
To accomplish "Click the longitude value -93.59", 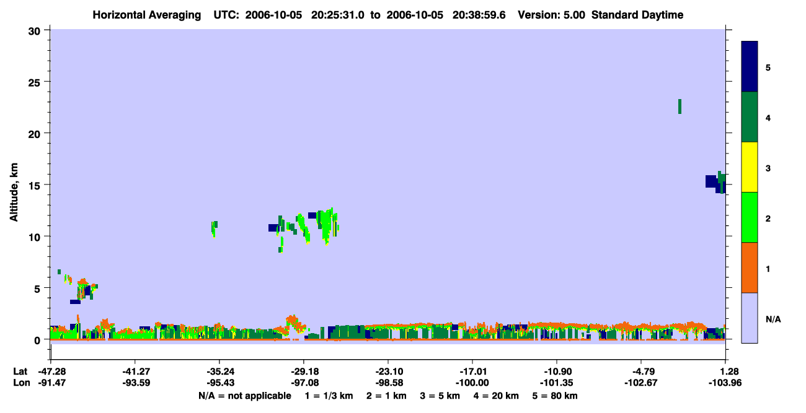I will click(x=135, y=383).
